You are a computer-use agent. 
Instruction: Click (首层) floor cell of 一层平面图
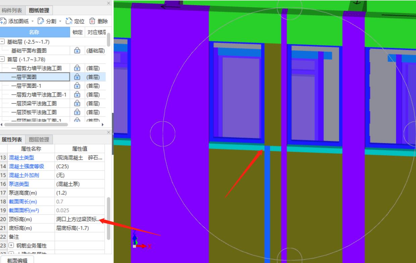point(96,77)
